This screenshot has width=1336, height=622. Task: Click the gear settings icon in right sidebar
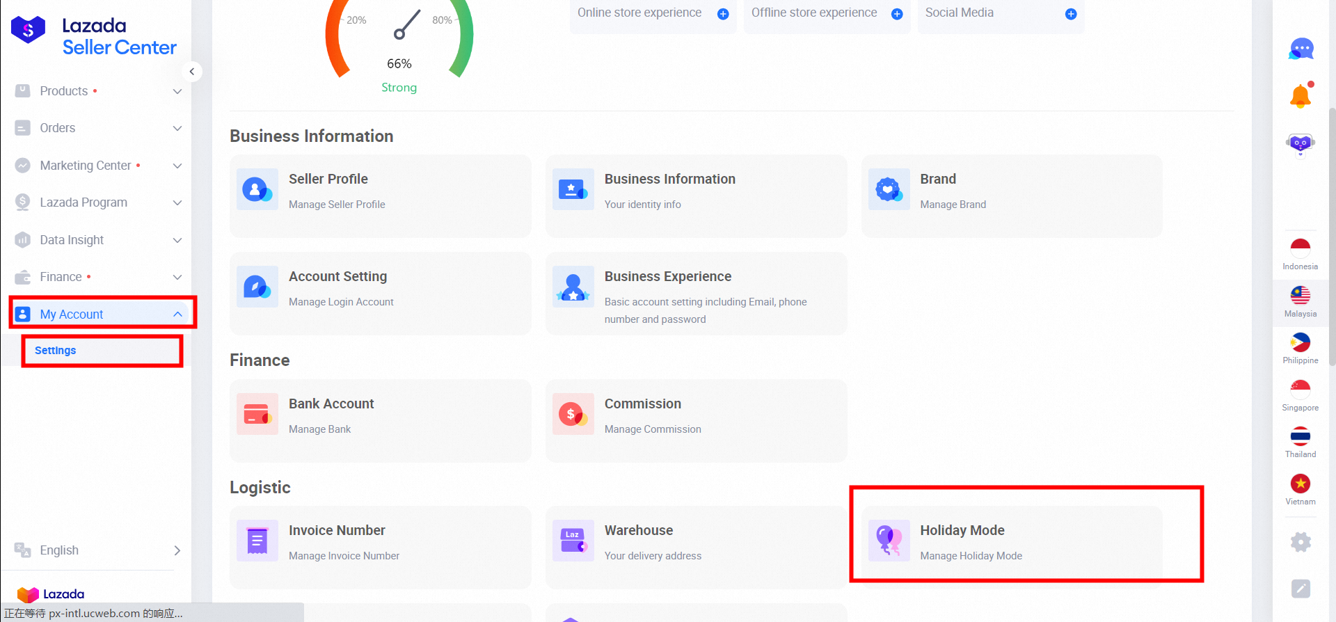[1300, 542]
